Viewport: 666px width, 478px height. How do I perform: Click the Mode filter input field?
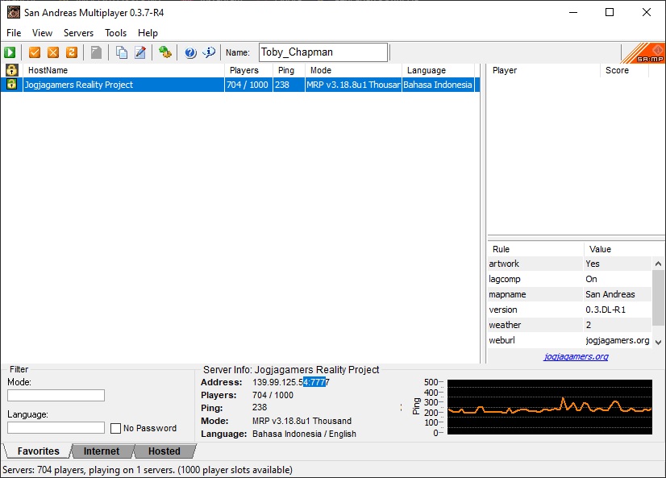56,395
